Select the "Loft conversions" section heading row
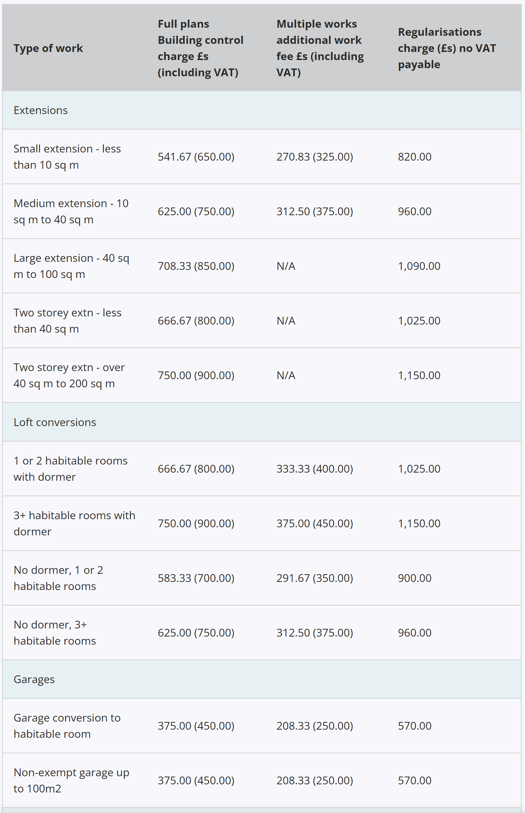Image resolution: width=525 pixels, height=813 pixels. tap(55, 422)
